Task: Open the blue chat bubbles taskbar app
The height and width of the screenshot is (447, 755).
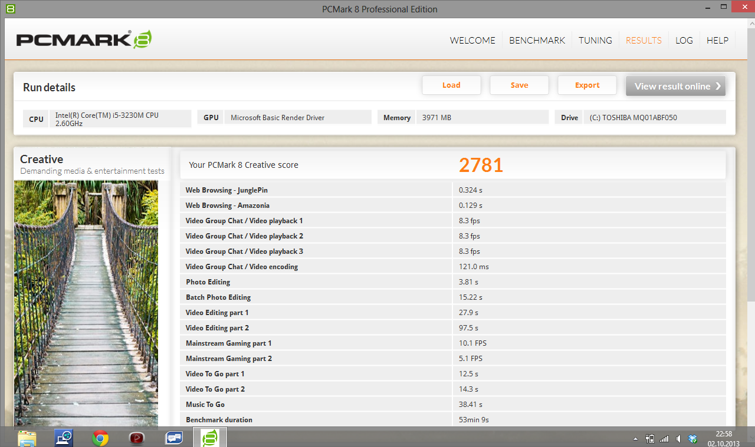Action: tap(174, 438)
